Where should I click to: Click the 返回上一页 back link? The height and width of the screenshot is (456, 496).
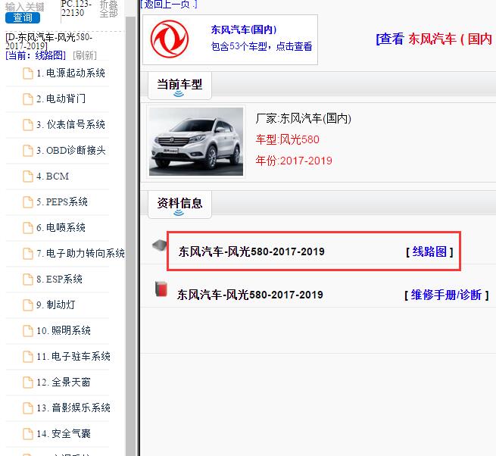(170, 4)
